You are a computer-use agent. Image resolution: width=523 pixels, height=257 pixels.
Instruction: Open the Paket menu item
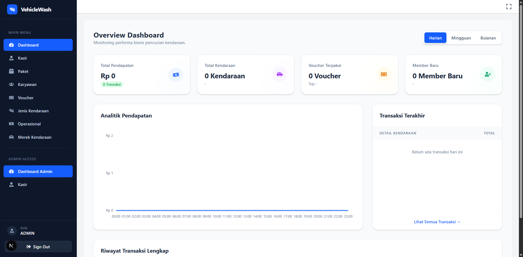[23, 72]
